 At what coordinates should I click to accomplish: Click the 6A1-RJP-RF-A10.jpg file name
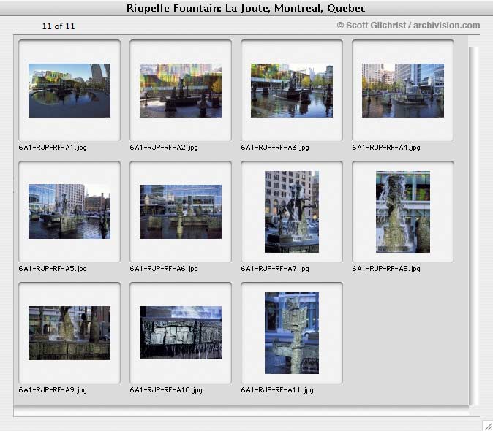point(166,390)
